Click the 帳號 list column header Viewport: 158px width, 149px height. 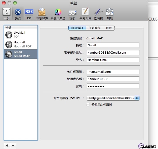click(x=21, y=27)
